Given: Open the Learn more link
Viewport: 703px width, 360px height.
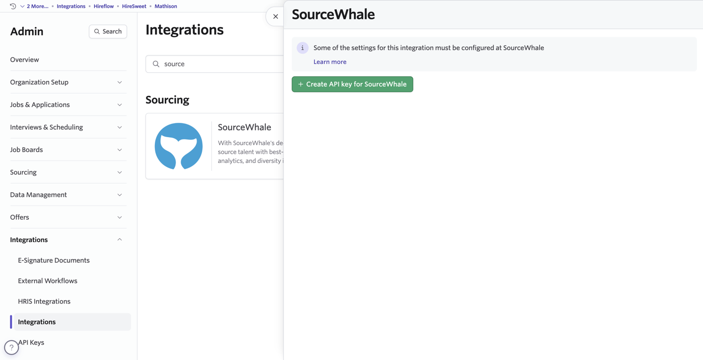Looking at the screenshot, I should [x=330, y=62].
